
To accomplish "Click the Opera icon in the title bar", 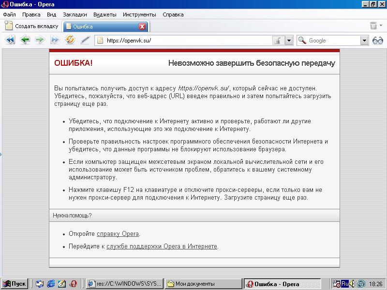I will pos(5,4).
